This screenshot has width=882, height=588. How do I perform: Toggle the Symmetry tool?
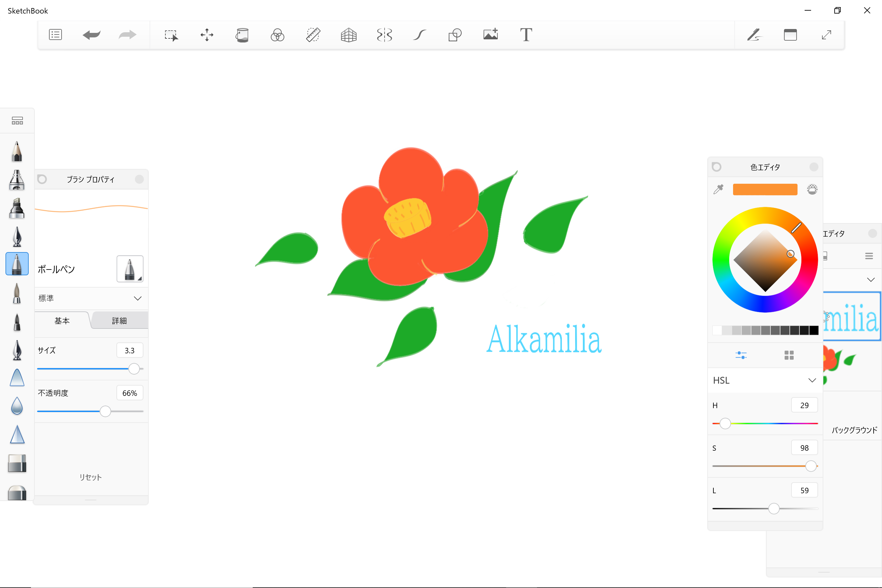pos(384,35)
